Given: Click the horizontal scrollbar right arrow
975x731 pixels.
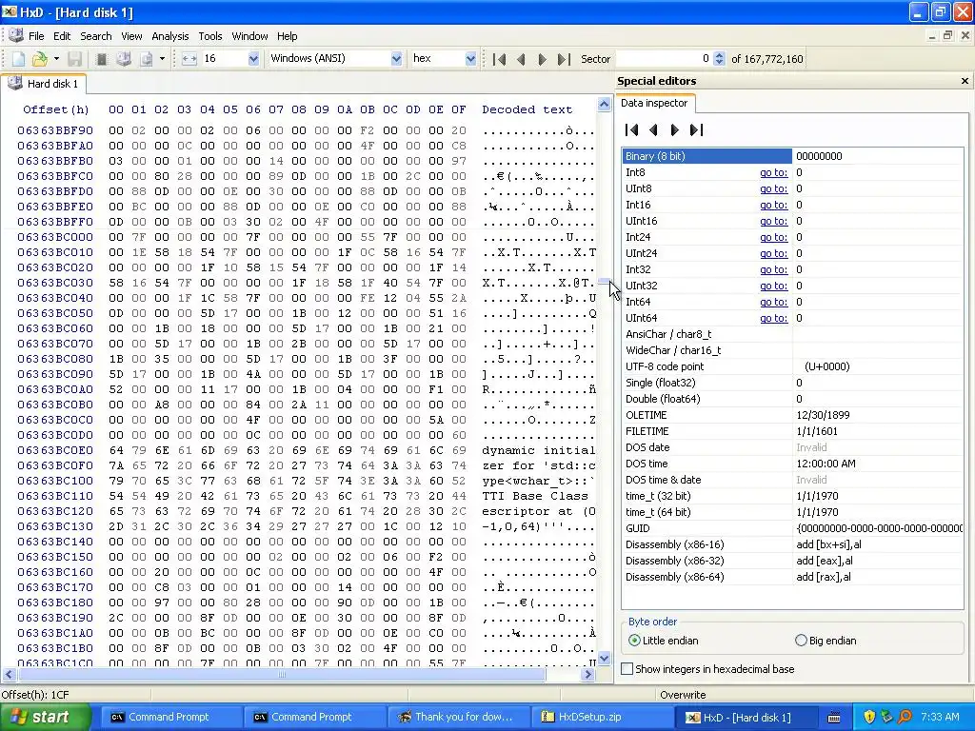Looking at the screenshot, I should pyautogui.click(x=588, y=674).
